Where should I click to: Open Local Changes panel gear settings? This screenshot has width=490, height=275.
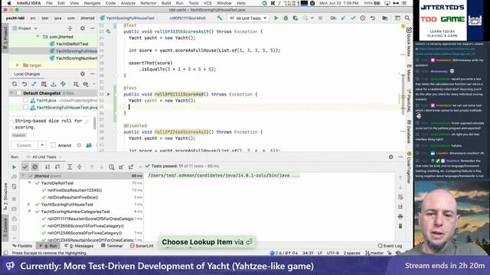pyautogui.click(x=83, y=74)
